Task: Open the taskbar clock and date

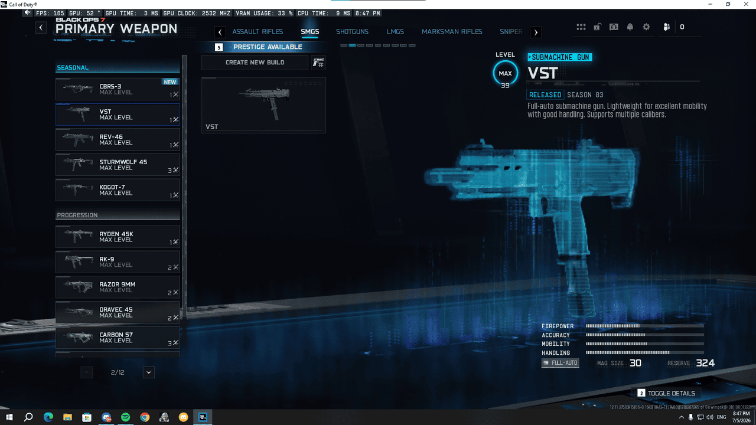Action: [741, 417]
